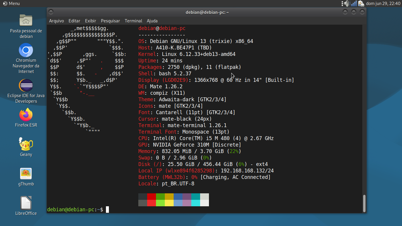
Task: Click the Local IP 192.168.168.132/24 line
Action: [x=206, y=171]
